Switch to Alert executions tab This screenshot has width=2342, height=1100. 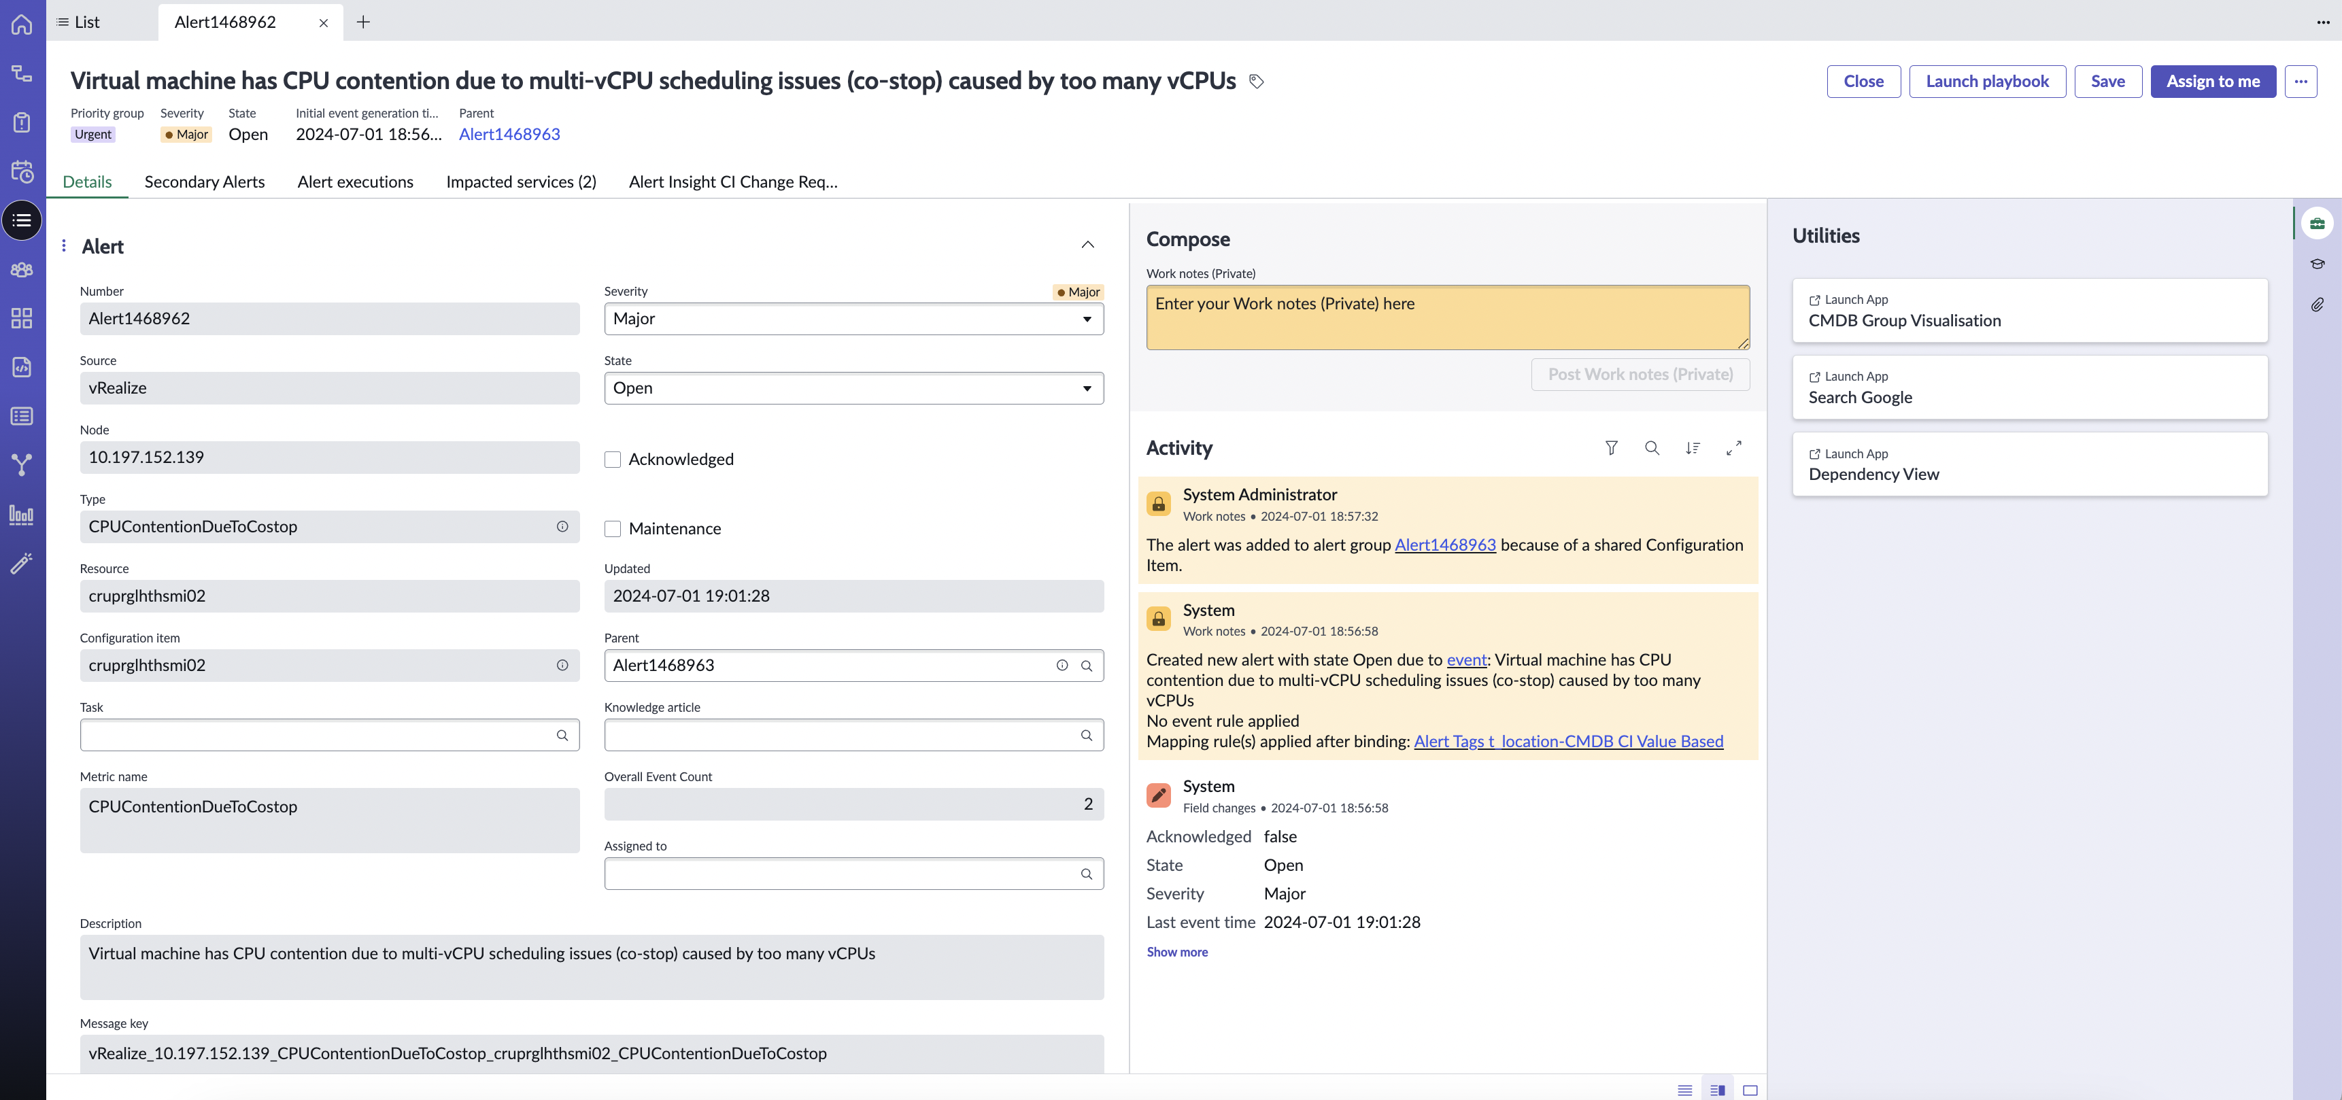coord(356,182)
